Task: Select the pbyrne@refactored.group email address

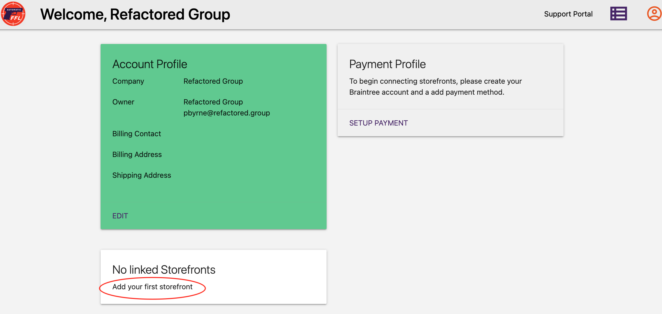Action: tap(226, 113)
